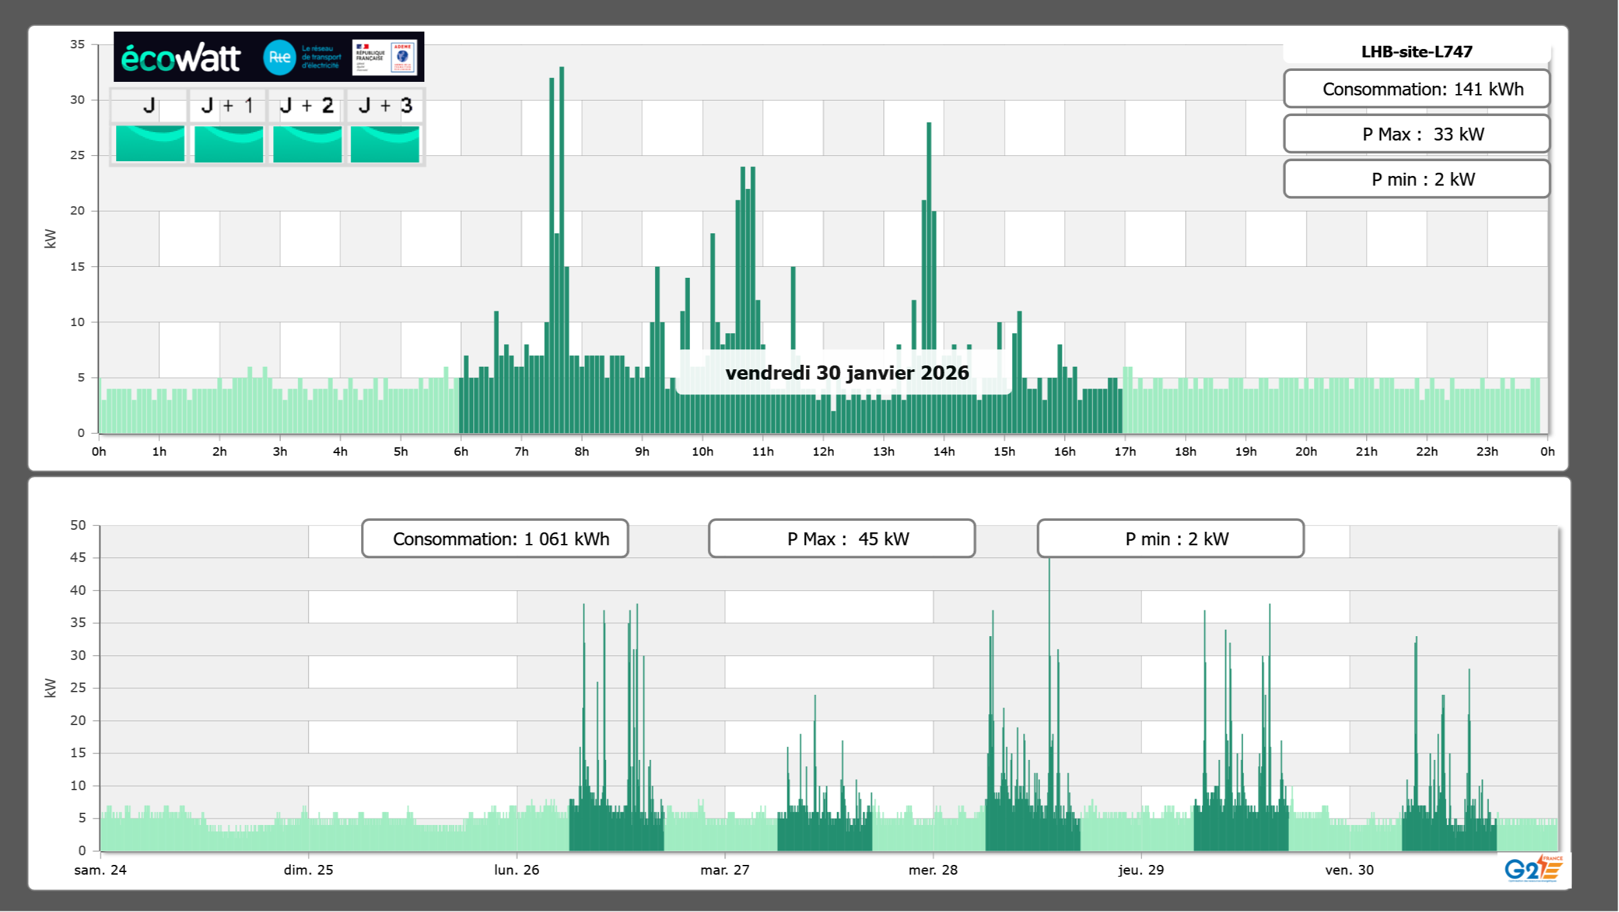
Task: Select the J + 1 forecast tab
Action: [228, 106]
